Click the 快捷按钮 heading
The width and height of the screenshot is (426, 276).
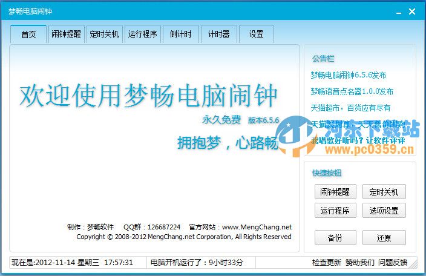327,173
